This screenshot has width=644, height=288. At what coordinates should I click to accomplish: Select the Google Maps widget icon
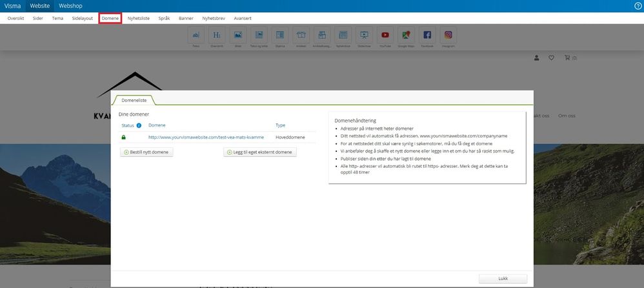point(406,35)
